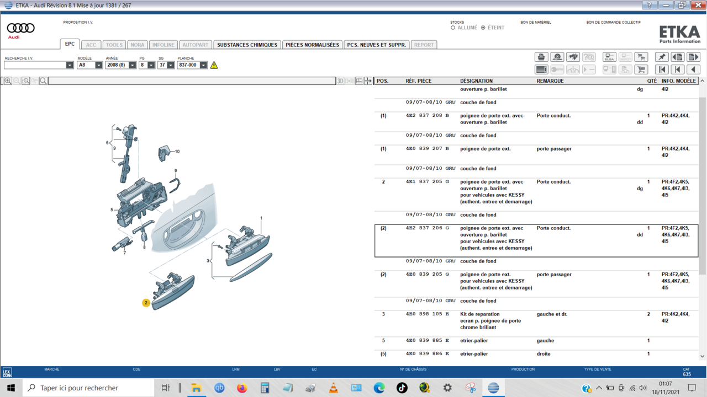The height and width of the screenshot is (397, 707).
Task: Expand the MODÈLE dropdown showing A8
Action: (x=98, y=65)
